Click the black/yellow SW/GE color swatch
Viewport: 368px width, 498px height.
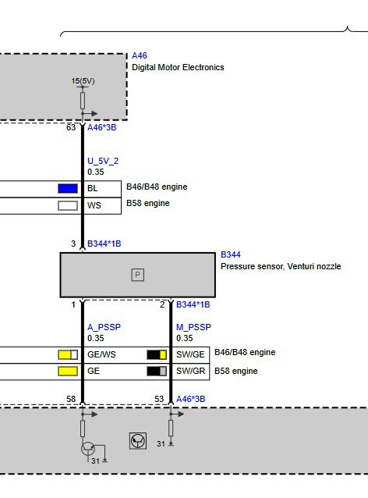click(157, 354)
